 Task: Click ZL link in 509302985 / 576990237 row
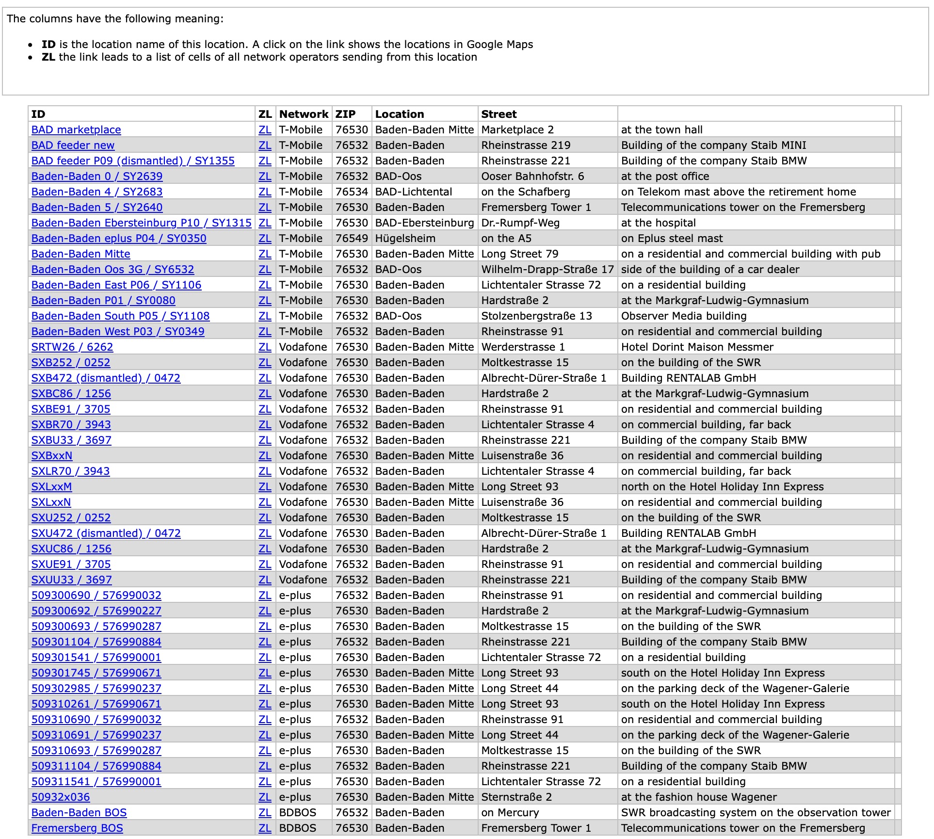(265, 688)
